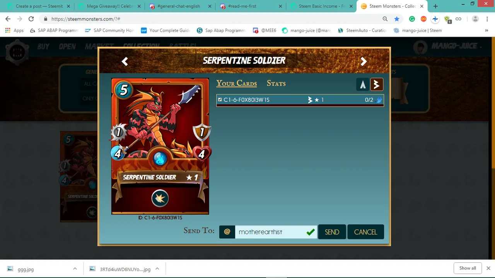
Task: Open Your Complete Guide bookmark
Action: point(166,31)
